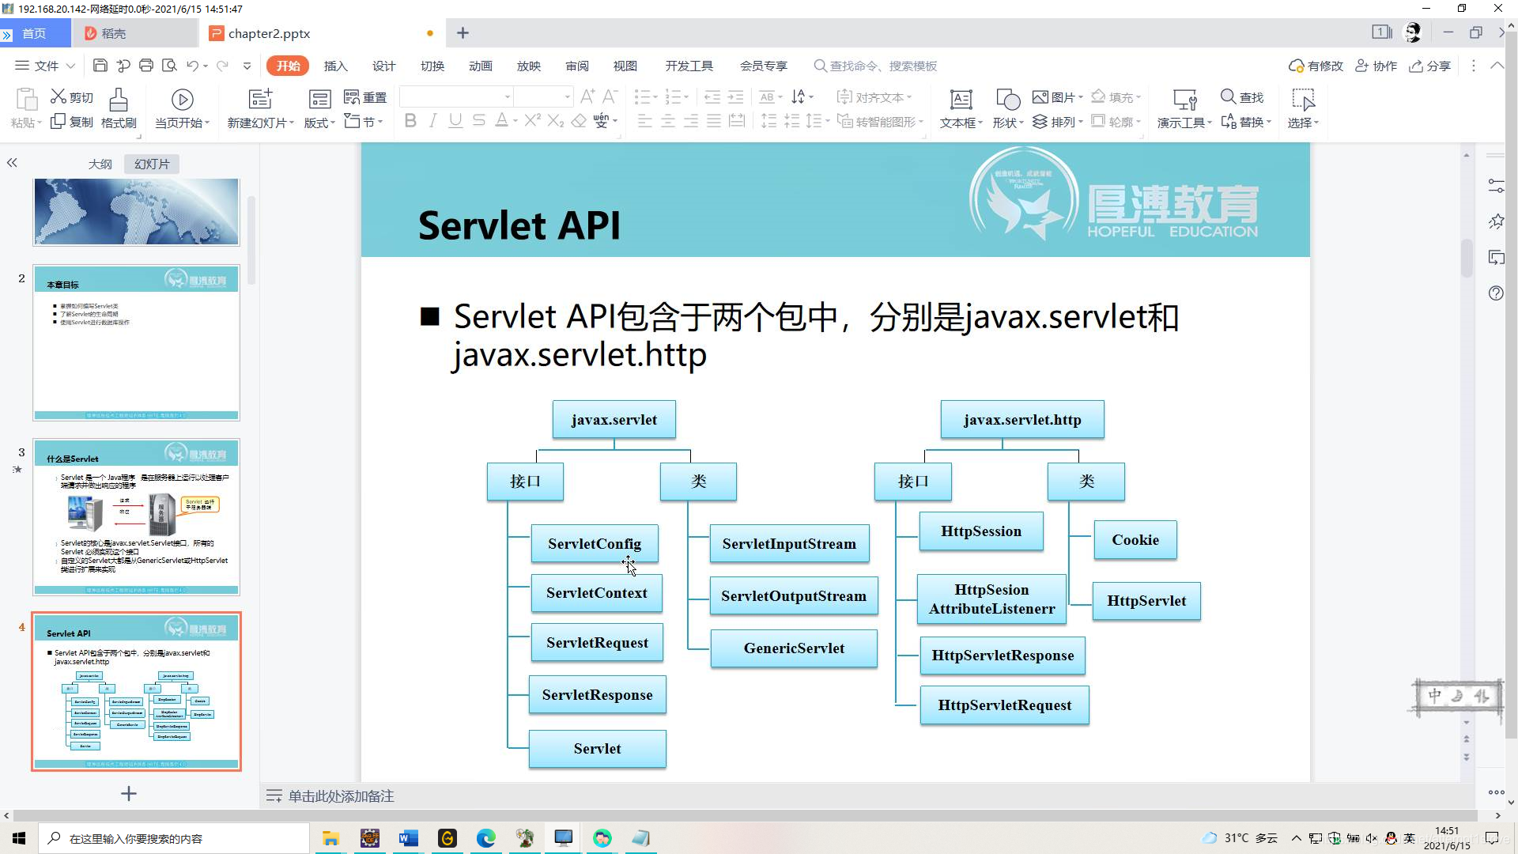Open the font name dropdown

point(508,97)
